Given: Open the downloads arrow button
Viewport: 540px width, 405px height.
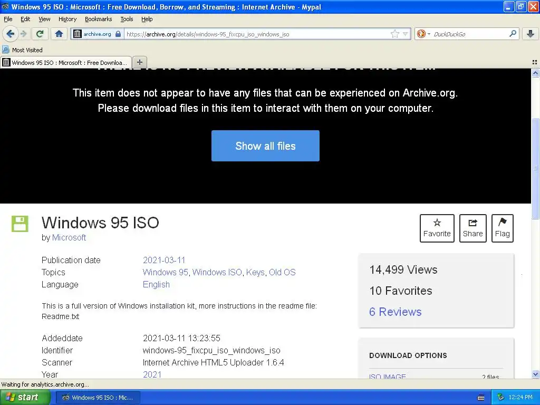Looking at the screenshot, I should pos(531,34).
